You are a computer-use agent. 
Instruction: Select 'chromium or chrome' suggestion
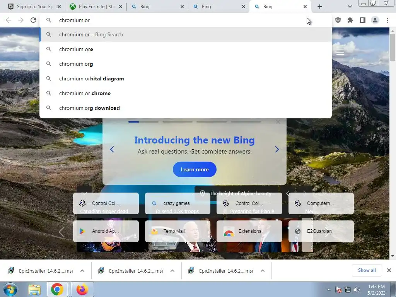click(186, 93)
